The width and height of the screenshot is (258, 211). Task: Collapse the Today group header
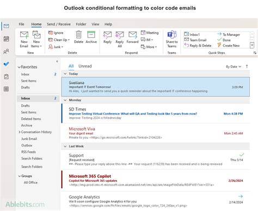[x=65, y=74]
